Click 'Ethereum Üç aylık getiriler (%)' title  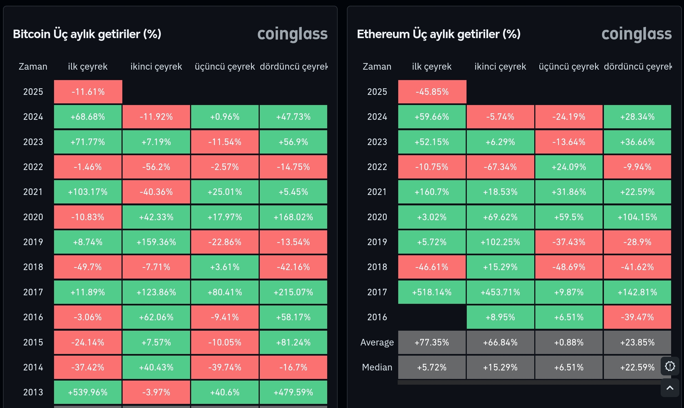point(439,34)
